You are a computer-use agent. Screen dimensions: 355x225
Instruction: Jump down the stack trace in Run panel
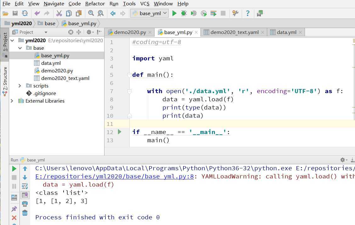tap(25, 177)
